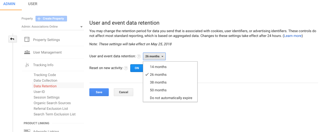
Task: Choose the 38 months option
Action: coord(158,82)
